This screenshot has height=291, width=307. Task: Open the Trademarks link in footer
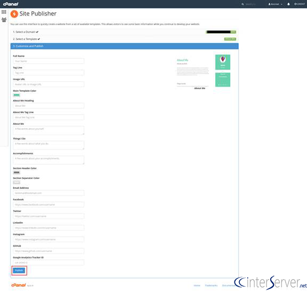tap(211, 285)
